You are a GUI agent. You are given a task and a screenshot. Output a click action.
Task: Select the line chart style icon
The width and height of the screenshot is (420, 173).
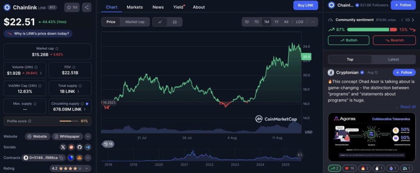(160, 22)
